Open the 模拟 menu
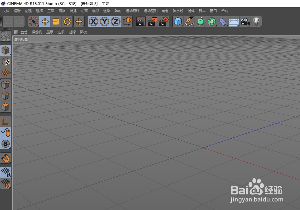The width and height of the screenshot is (300, 210). pyautogui.click(x=96, y=11)
